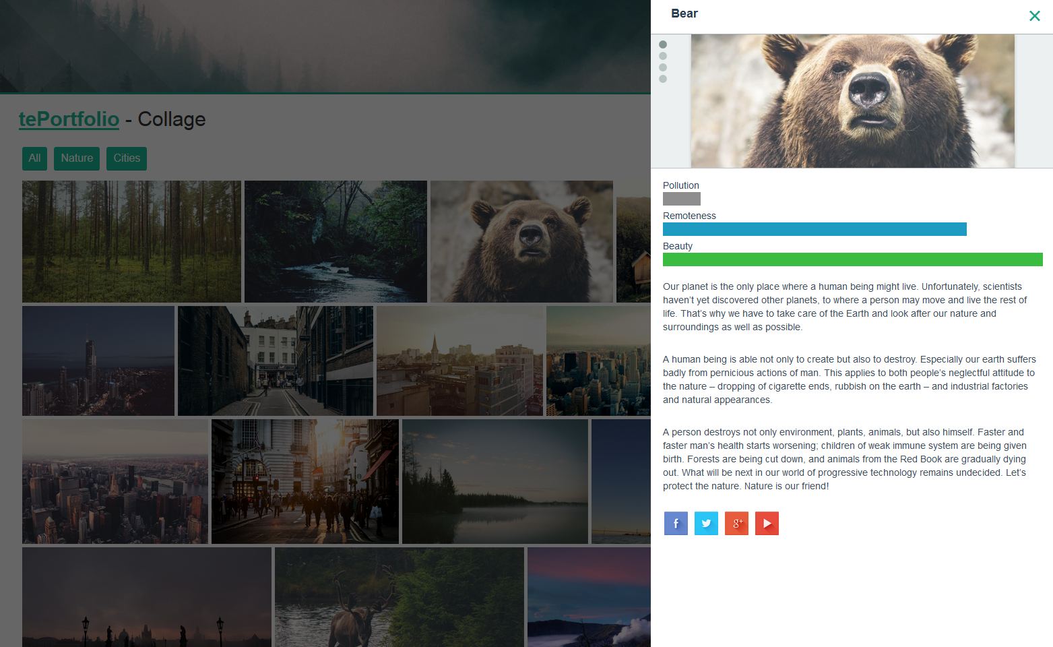Filter gallery by Nature
Viewport: 1053px width, 647px height.
tap(77, 158)
